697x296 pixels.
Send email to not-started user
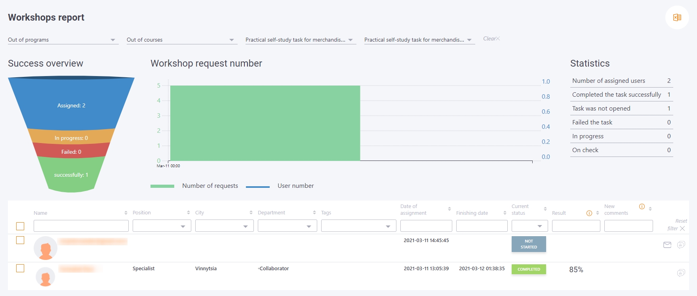[667, 245]
